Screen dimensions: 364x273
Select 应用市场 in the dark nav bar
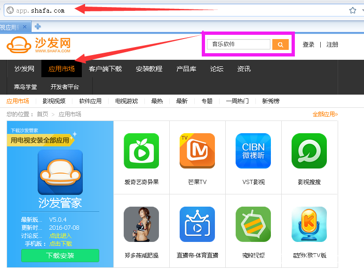pyautogui.click(x=62, y=69)
